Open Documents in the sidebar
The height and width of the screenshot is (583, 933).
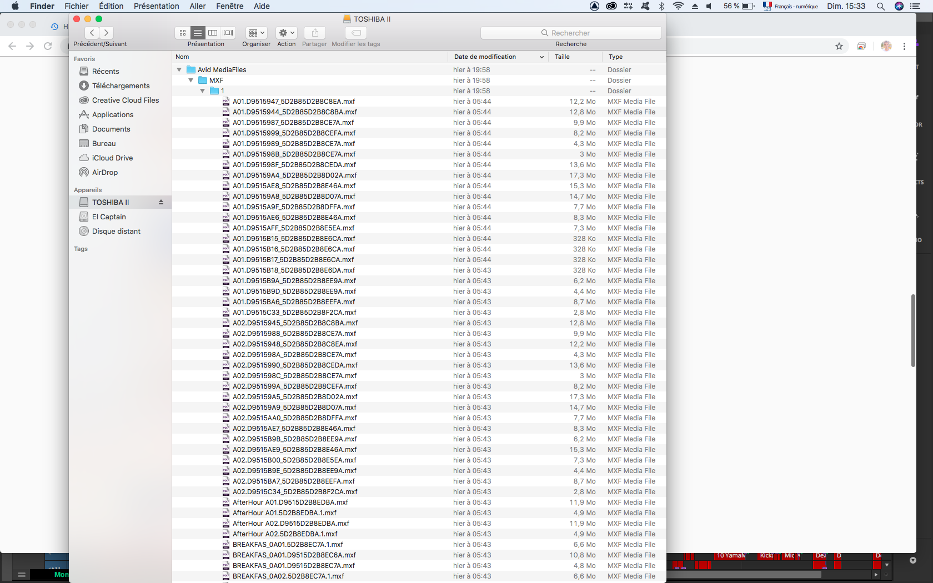coord(111,129)
